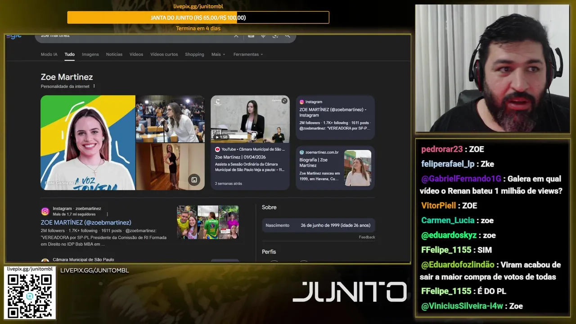Viewport: 576px width, 324px height.
Task: Click the streamer webcam feed
Action: pyautogui.click(x=492, y=68)
